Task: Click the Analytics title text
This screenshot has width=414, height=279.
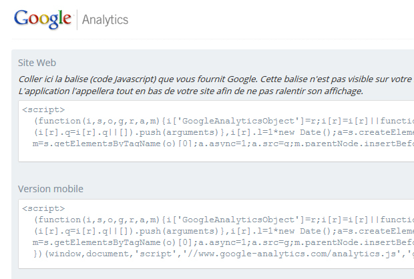Action: click(x=105, y=19)
